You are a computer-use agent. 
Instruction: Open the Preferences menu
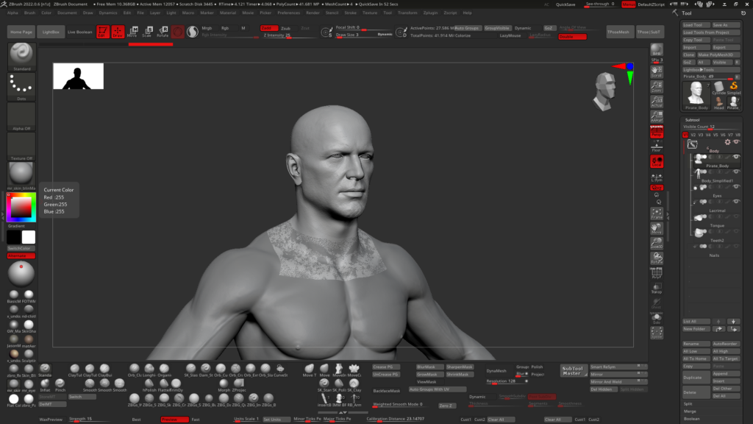[288, 13]
